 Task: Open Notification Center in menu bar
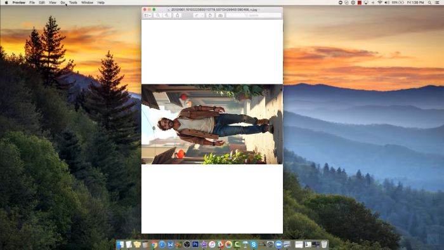click(x=437, y=3)
